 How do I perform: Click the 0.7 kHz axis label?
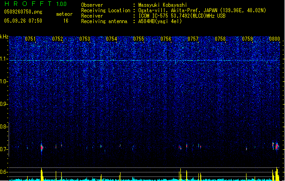[x=4, y=149]
